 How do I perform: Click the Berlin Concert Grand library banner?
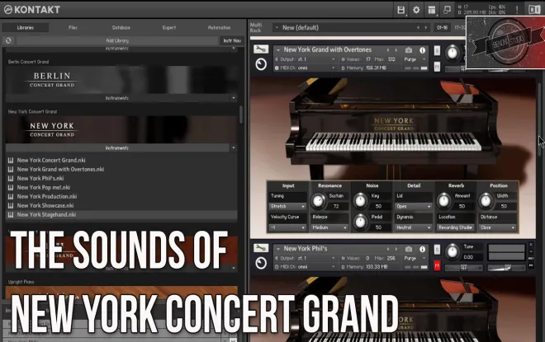click(121, 80)
